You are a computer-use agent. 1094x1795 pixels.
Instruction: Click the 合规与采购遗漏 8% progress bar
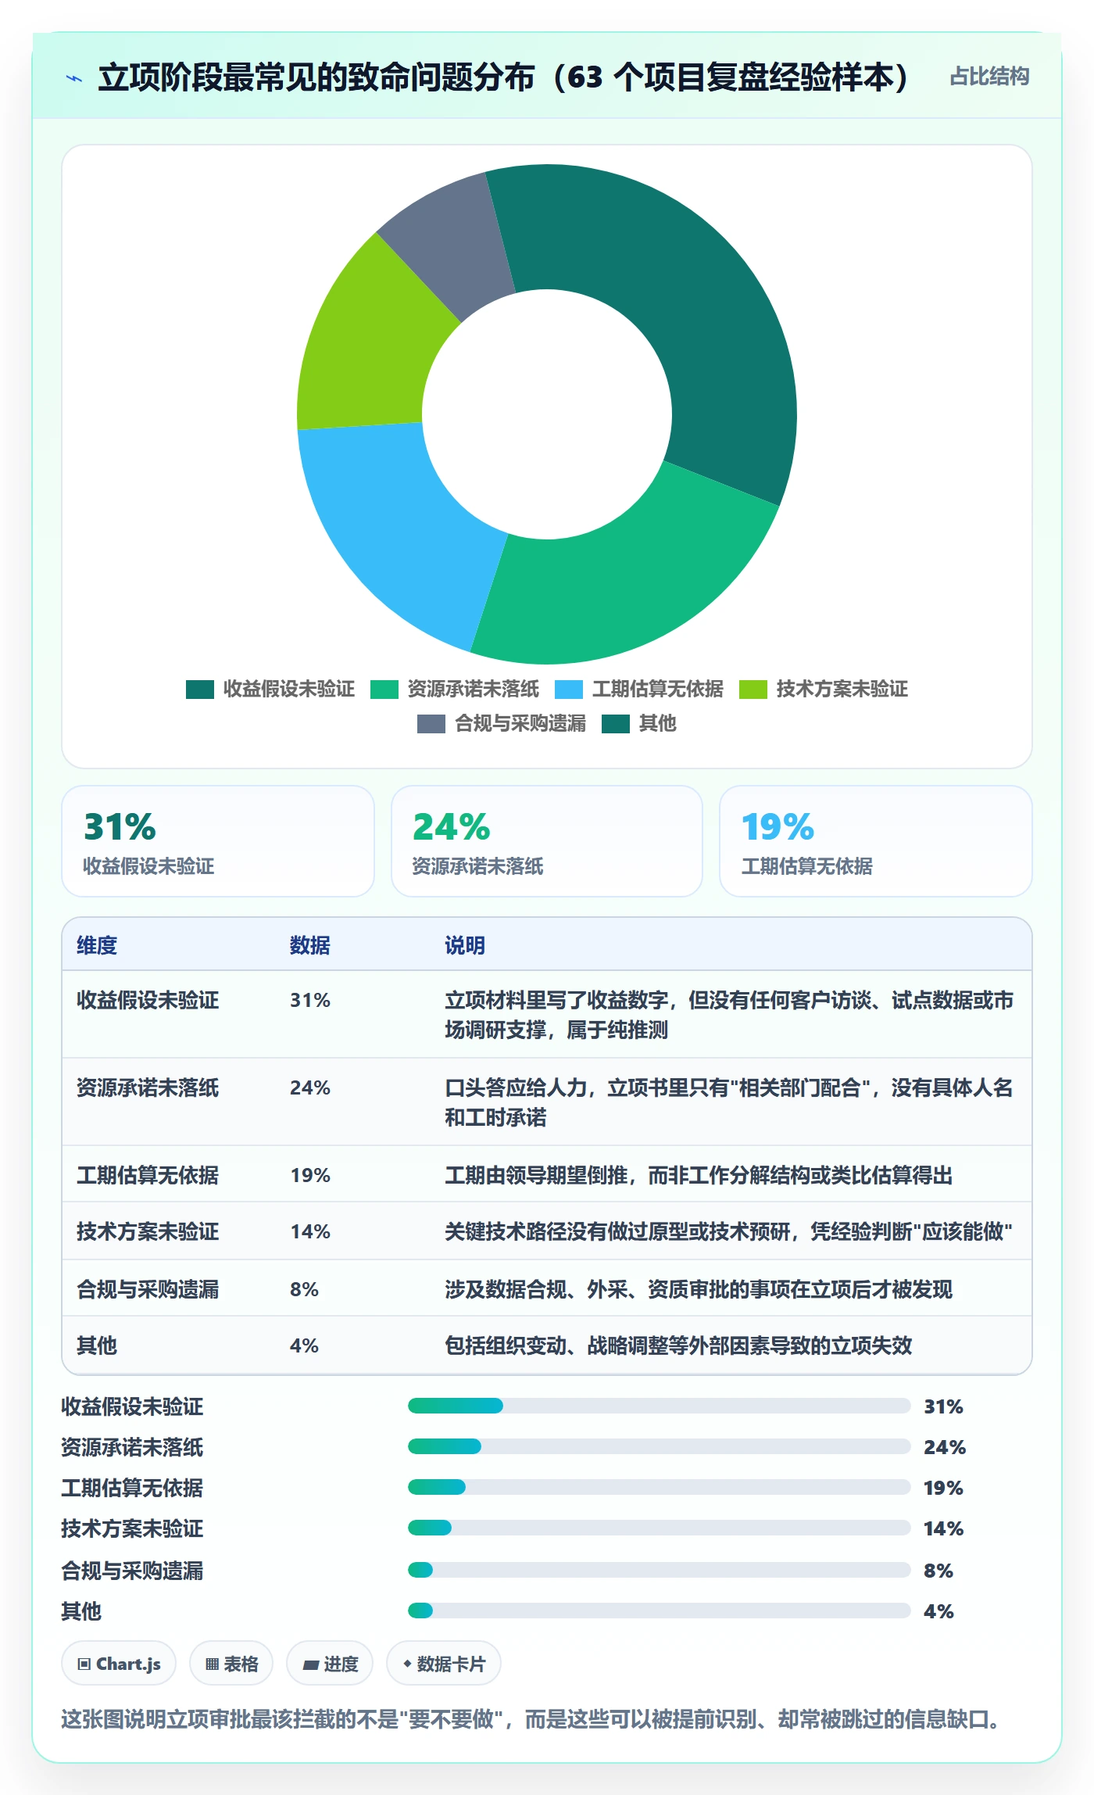[x=660, y=1570]
